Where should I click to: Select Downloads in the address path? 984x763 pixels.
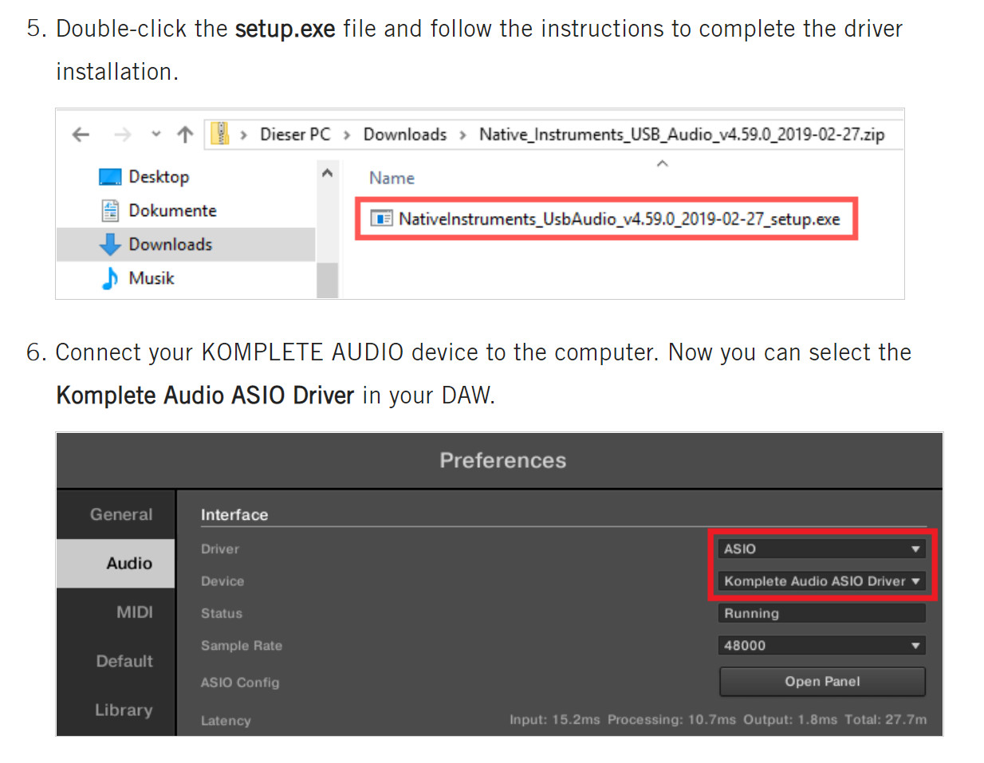point(405,134)
